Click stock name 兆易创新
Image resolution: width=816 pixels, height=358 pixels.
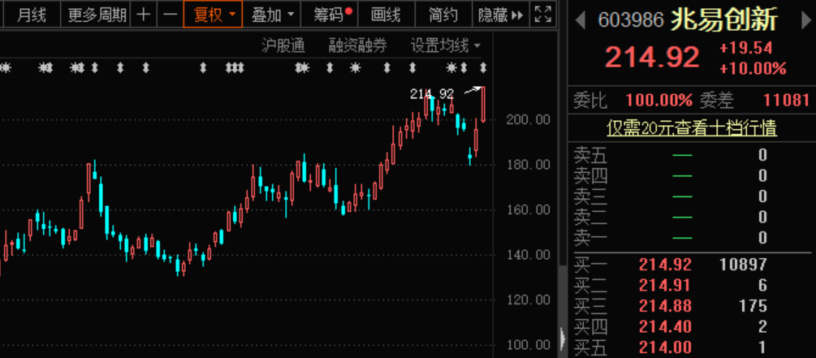tap(724, 19)
